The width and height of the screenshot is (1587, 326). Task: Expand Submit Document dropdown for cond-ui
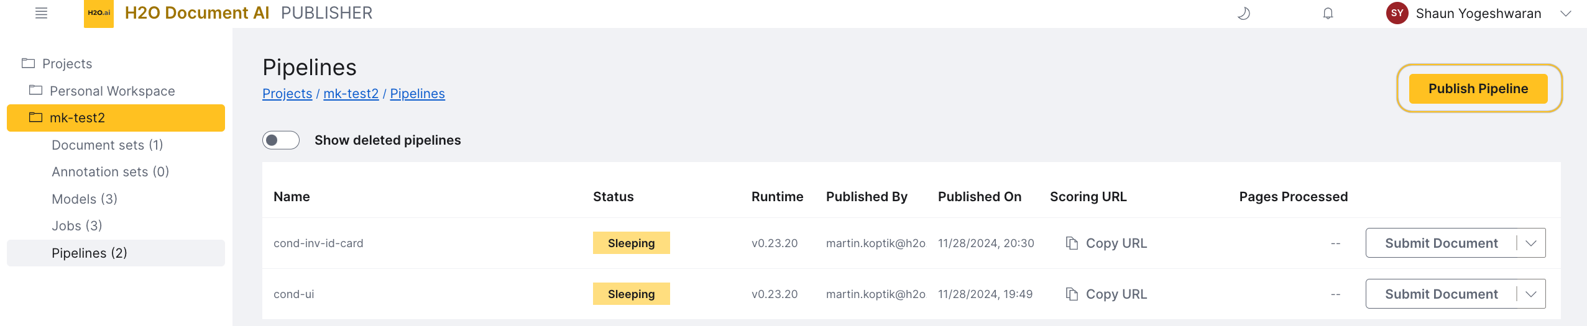click(1531, 294)
